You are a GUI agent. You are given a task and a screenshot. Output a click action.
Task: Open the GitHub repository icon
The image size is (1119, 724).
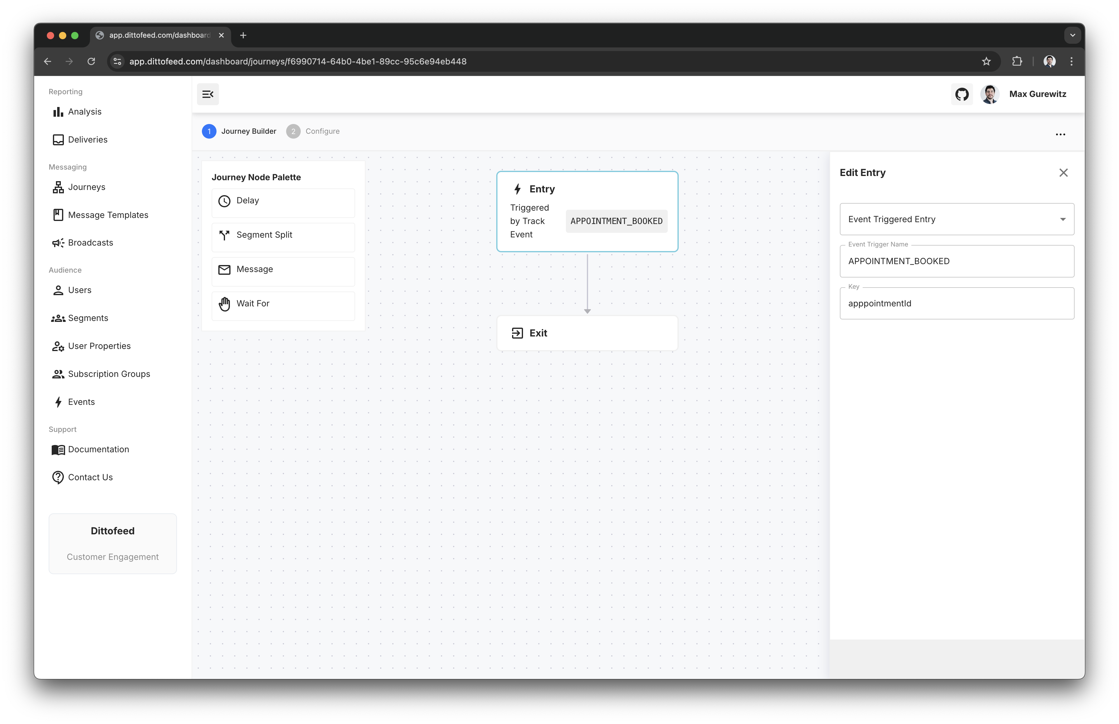click(961, 95)
